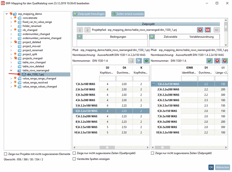Select target row 6 A 2x150 WAS
This screenshot has width=232, height=172.
tap(189, 111)
